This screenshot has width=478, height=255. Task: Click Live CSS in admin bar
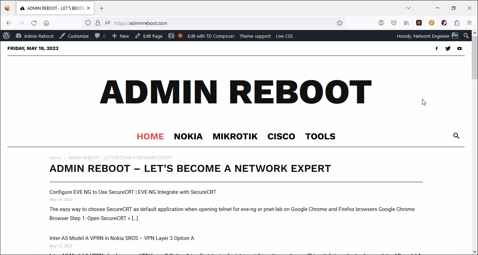pyautogui.click(x=284, y=36)
